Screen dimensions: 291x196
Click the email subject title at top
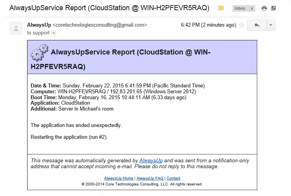109,8
